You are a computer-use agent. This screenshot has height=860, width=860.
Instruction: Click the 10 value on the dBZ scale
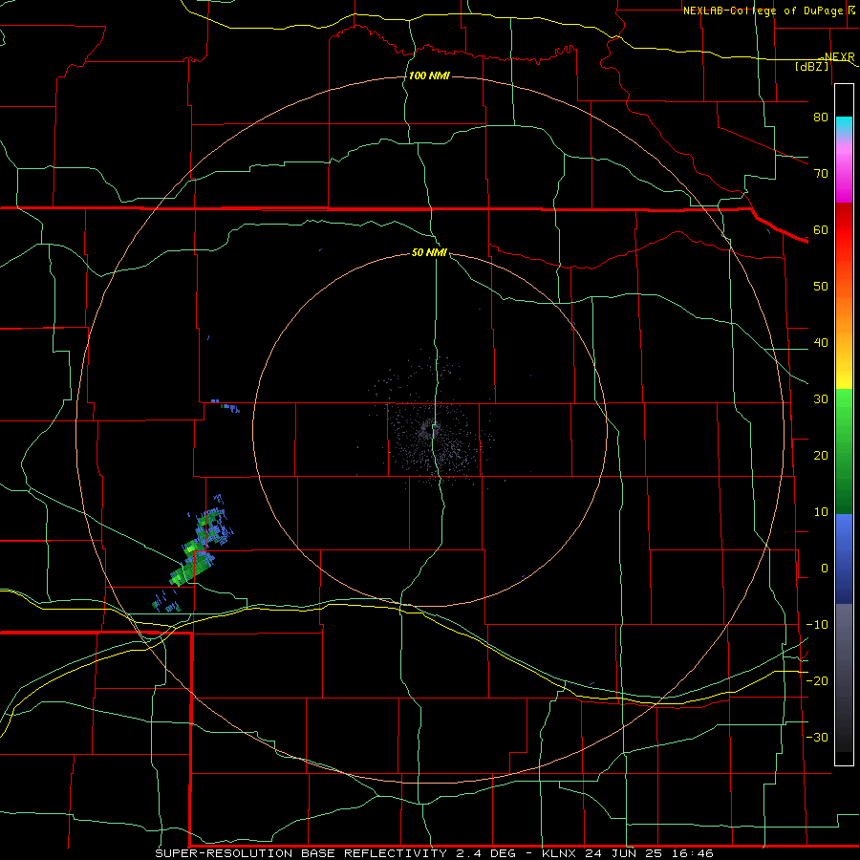coord(821,512)
